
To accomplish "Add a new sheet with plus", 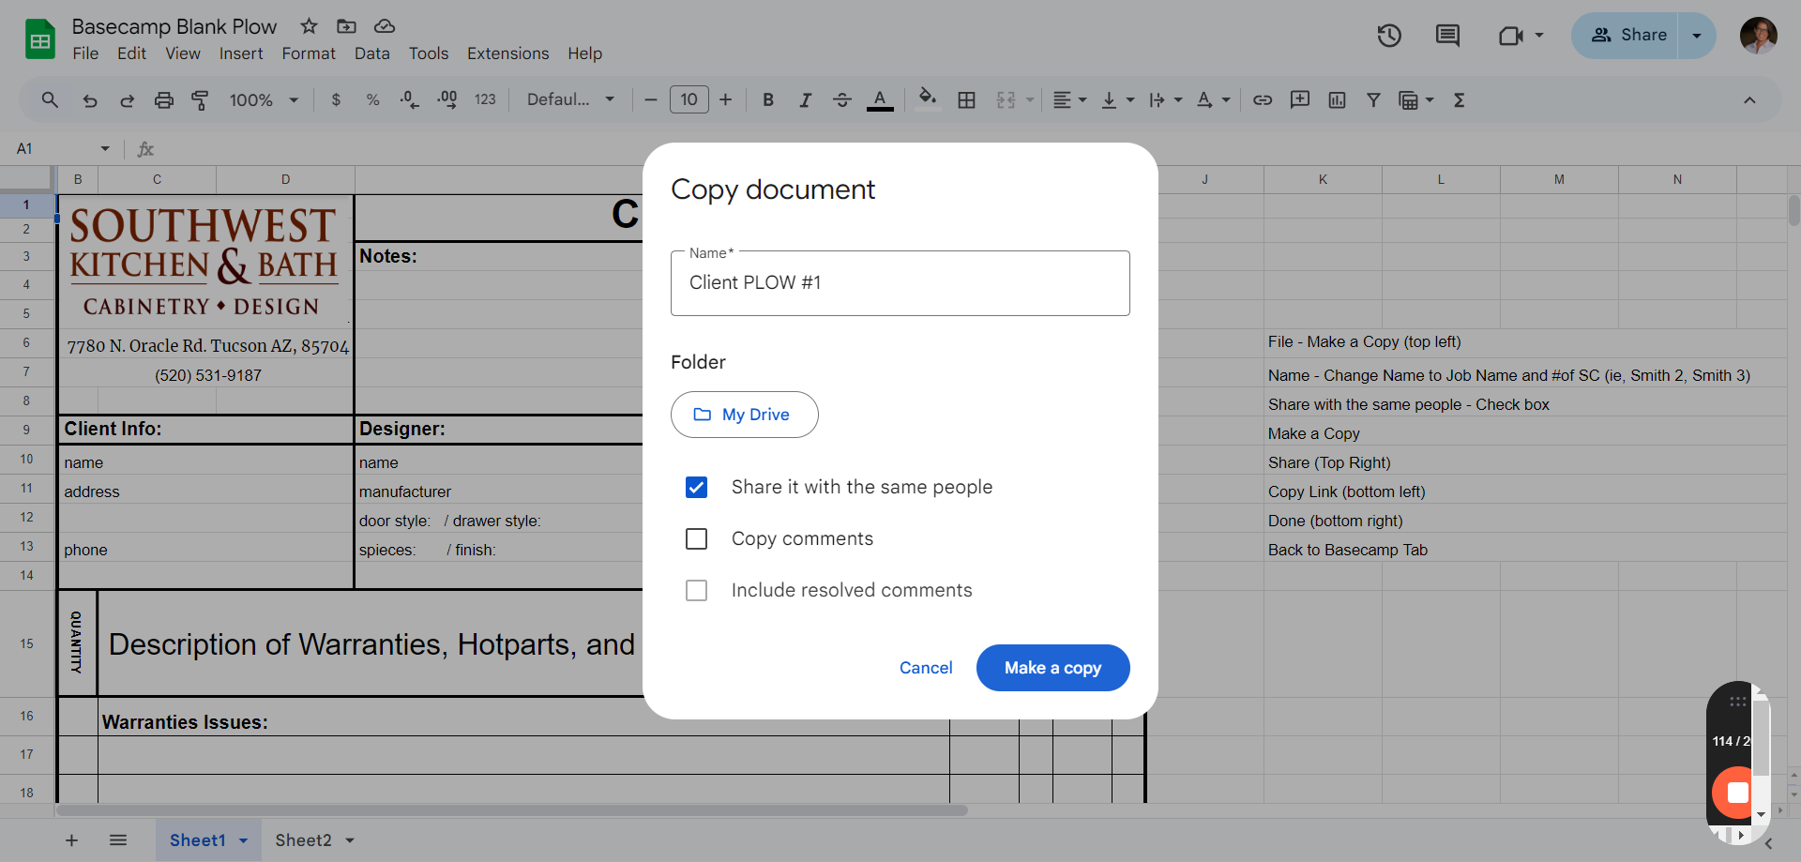I will [71, 840].
